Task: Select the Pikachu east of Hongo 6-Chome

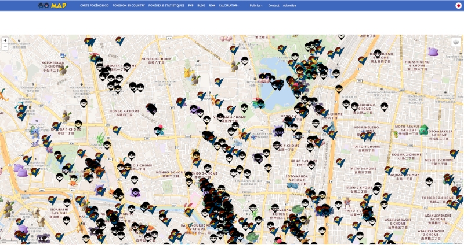Action: (x=188, y=72)
